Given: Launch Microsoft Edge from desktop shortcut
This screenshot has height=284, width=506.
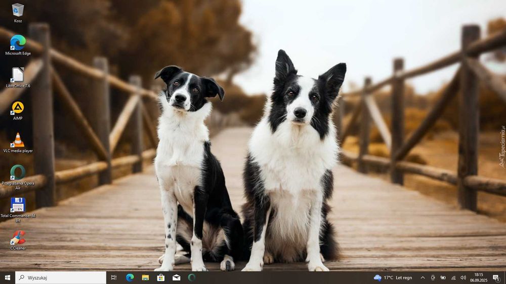Looking at the screenshot, I should tap(18, 45).
